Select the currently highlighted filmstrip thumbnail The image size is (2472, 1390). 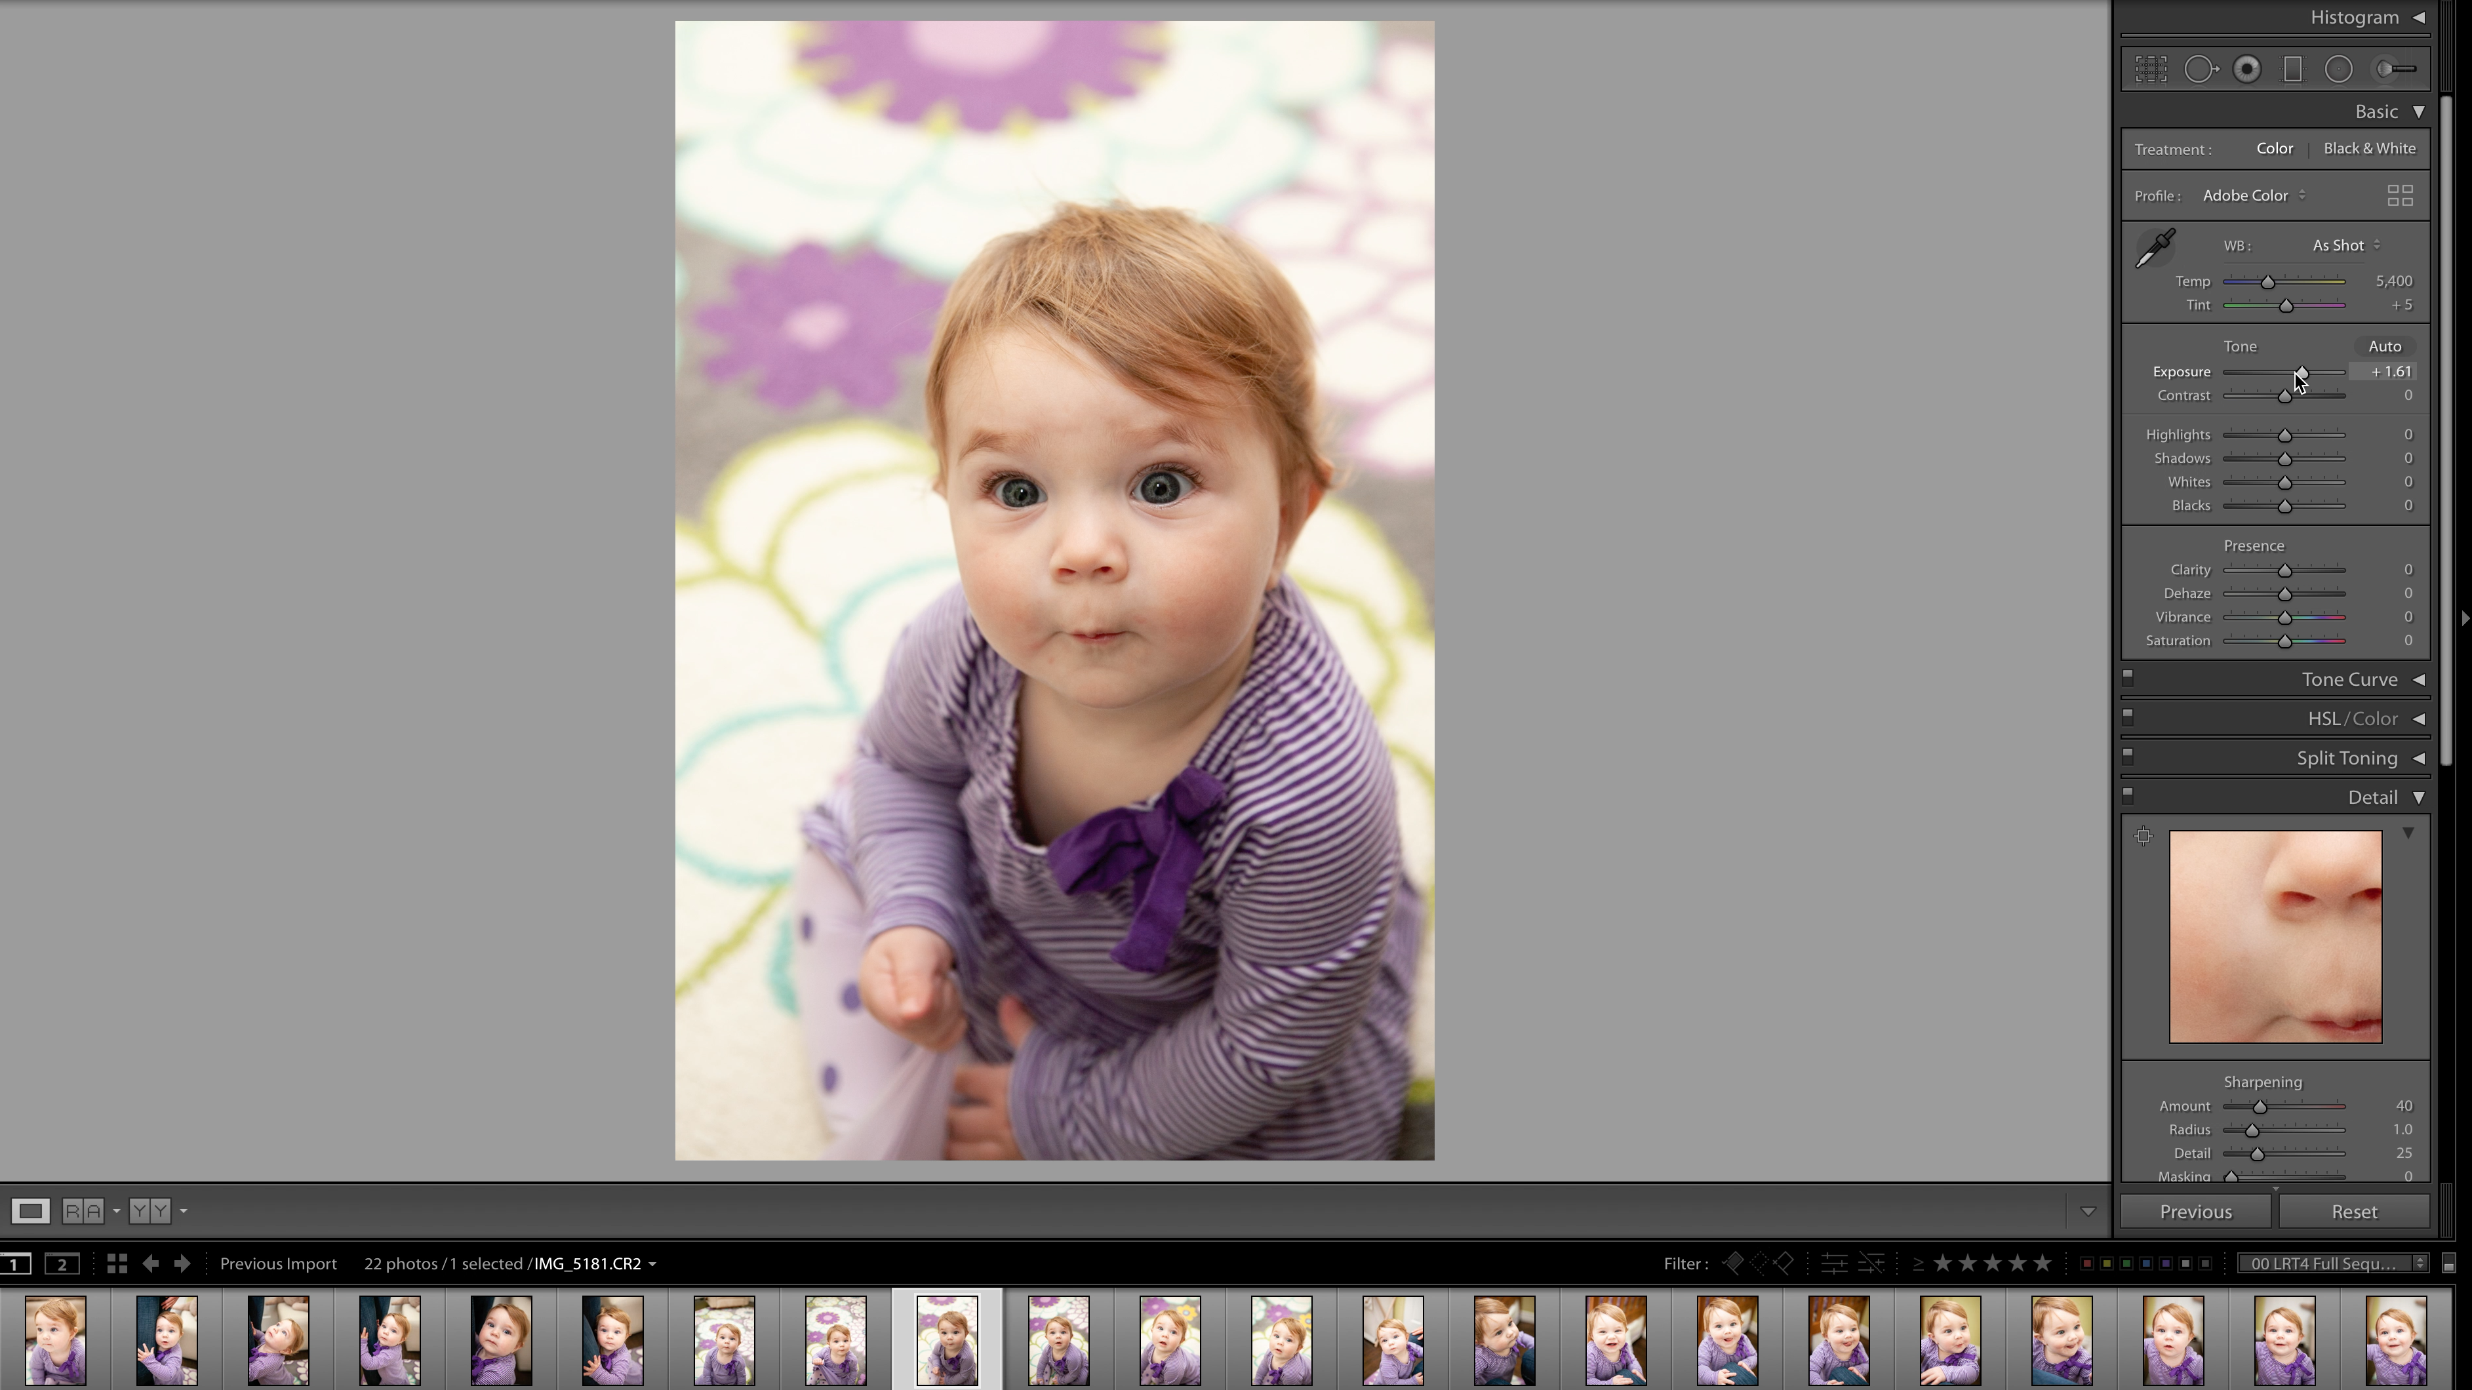point(947,1339)
